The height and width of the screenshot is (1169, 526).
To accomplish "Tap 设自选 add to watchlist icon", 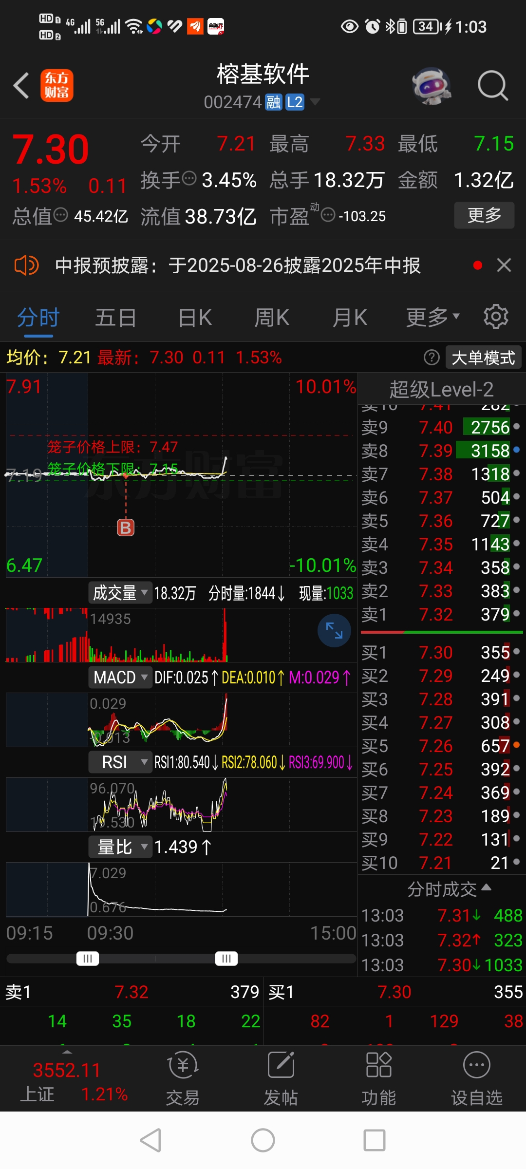I will [477, 1078].
